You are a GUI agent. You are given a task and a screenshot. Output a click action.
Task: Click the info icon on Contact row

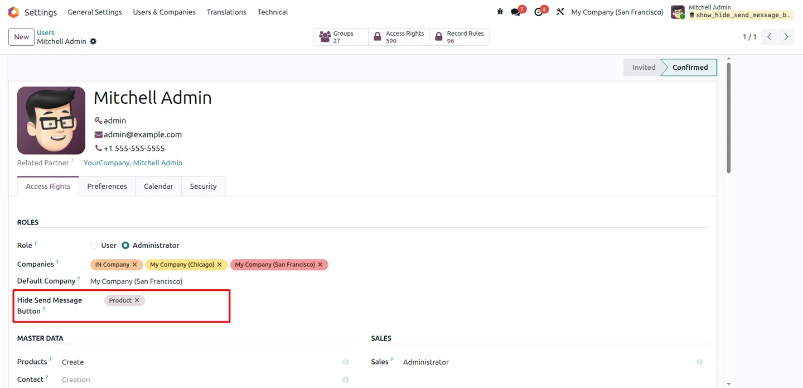346,380
